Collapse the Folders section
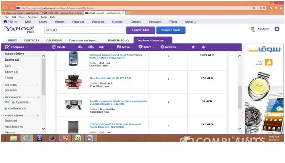This screenshot has width=285, height=163. click(3, 85)
